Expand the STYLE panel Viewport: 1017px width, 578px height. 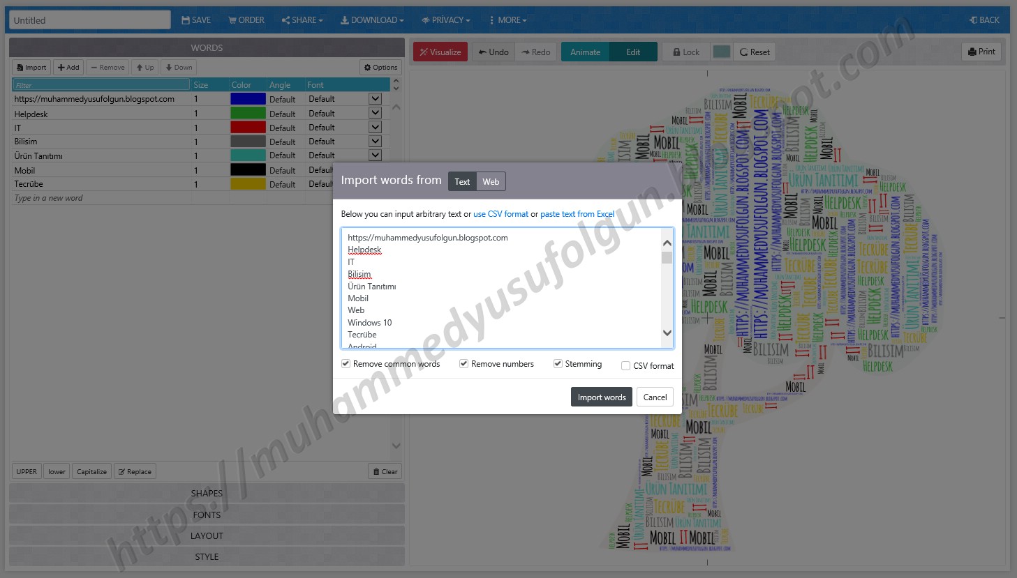[207, 557]
